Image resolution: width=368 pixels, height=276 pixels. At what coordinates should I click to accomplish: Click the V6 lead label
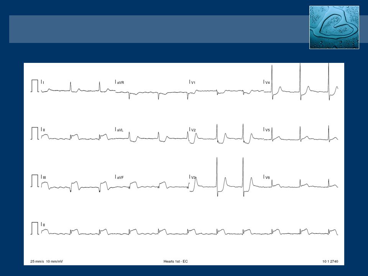tap(268, 177)
